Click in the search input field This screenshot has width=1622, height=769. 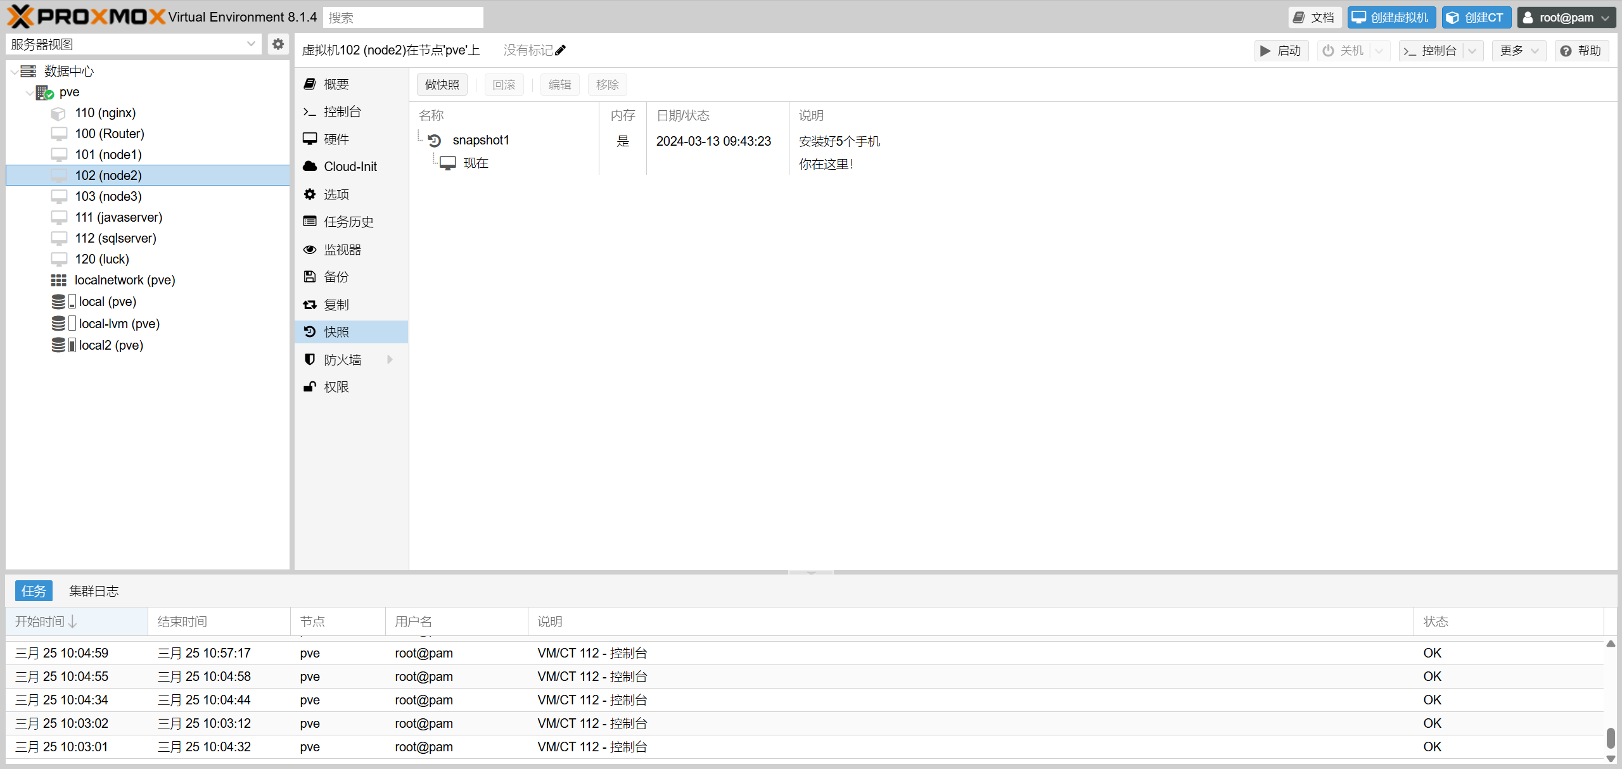(403, 17)
